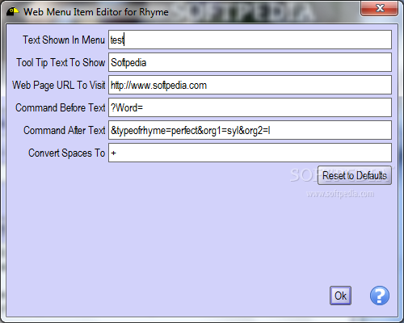Click the 'Command Before Text' label
This screenshot has height=323, width=404.
tap(61, 107)
